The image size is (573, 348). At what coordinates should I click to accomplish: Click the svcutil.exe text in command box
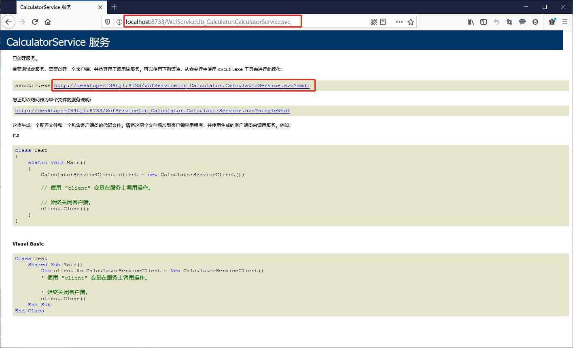tap(33, 85)
